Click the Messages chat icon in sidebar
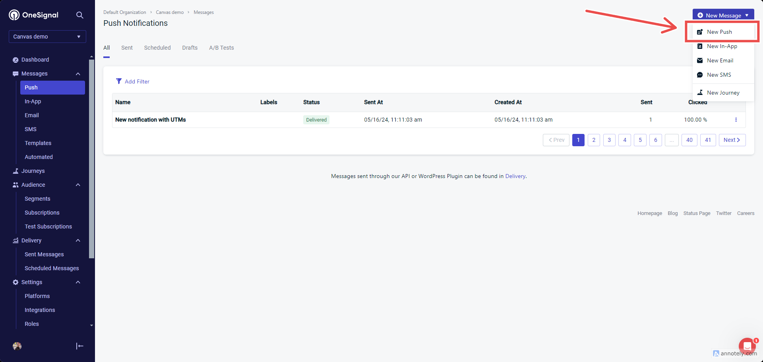This screenshot has height=362, width=763. tap(15, 74)
